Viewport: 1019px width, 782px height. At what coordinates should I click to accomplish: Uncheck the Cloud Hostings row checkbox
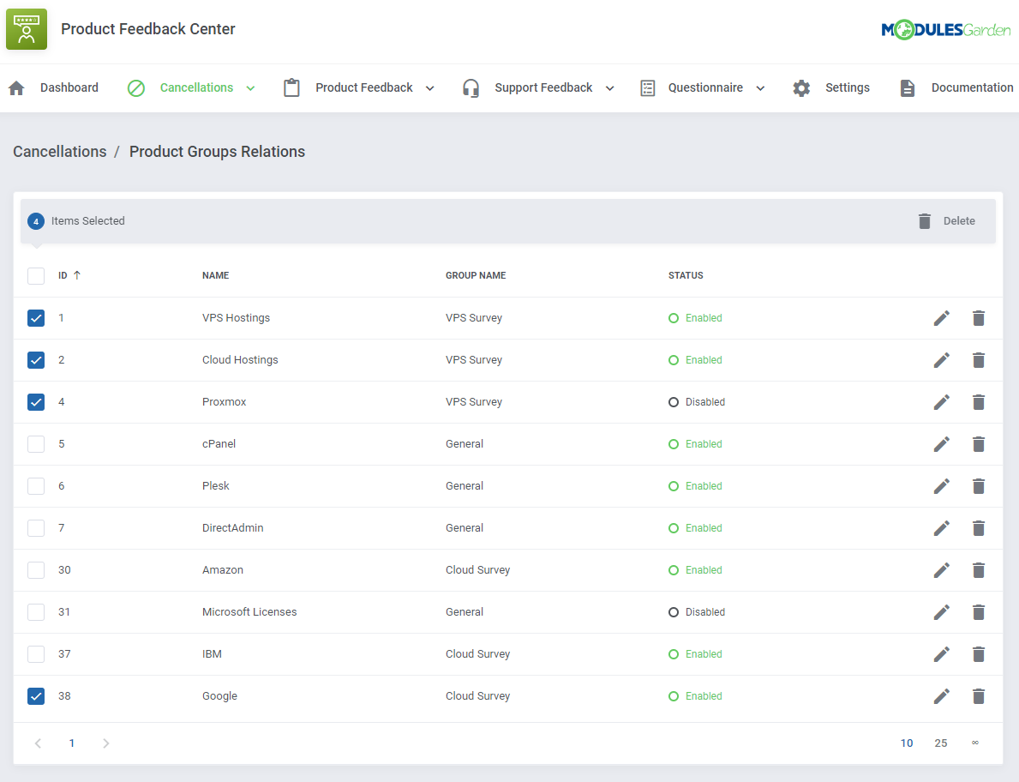pos(36,360)
